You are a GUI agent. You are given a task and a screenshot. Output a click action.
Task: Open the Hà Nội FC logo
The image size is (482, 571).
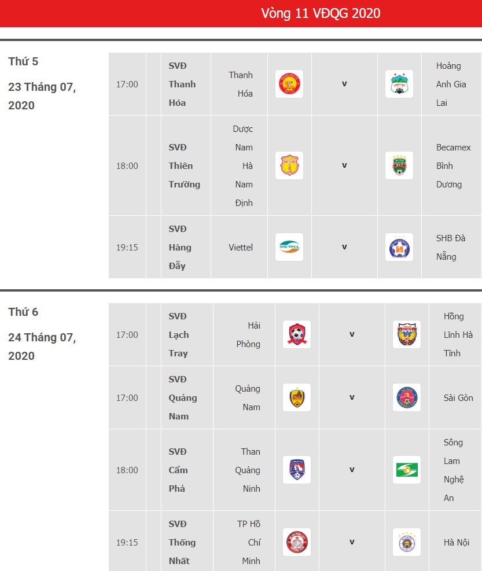tap(407, 542)
